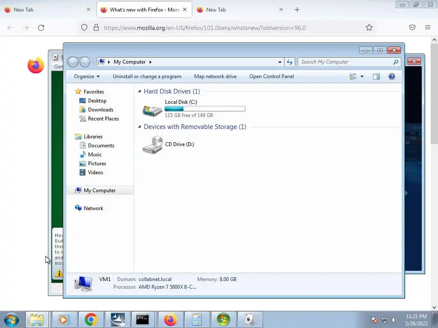The width and height of the screenshot is (438, 328).
Task: Open CD Drive (D:) icon
Action: [x=153, y=144]
